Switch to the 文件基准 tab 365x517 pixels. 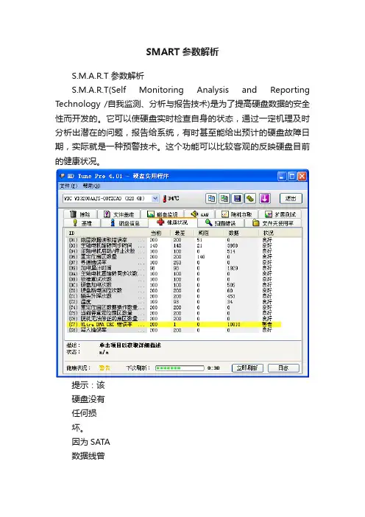(119, 214)
